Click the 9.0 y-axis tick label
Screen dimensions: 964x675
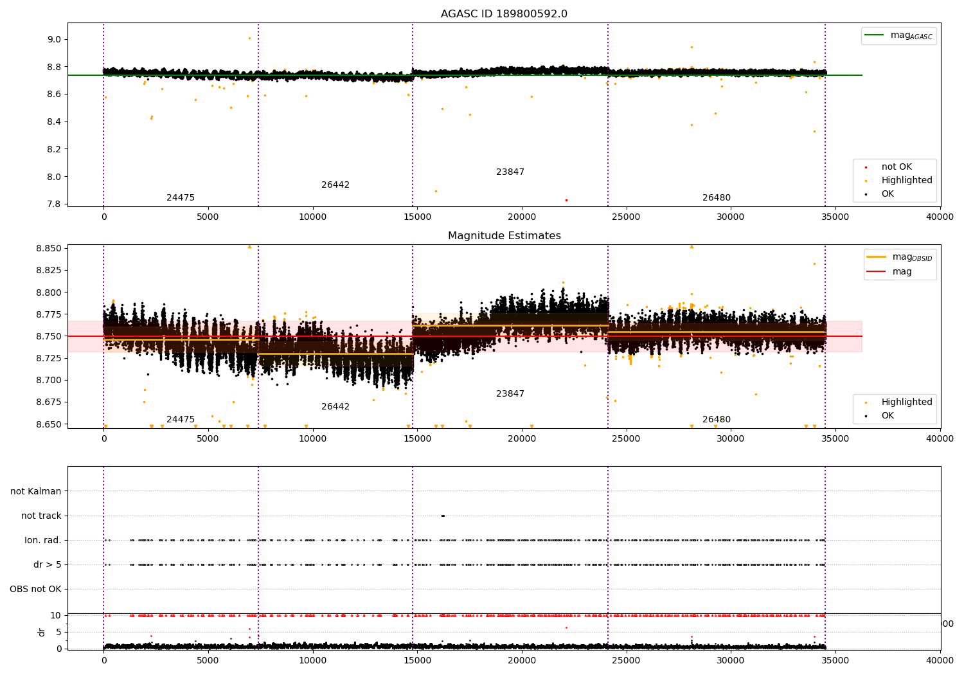tap(53, 40)
